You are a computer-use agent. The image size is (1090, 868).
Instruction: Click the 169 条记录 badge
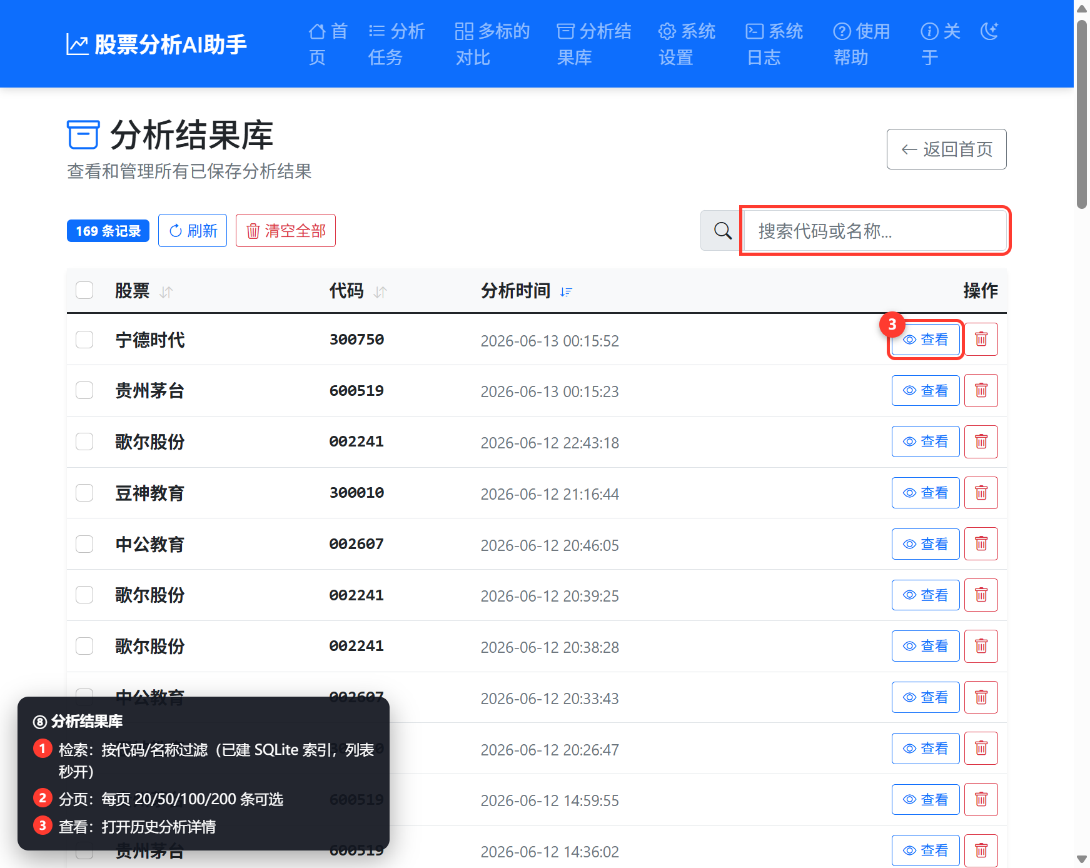click(108, 231)
